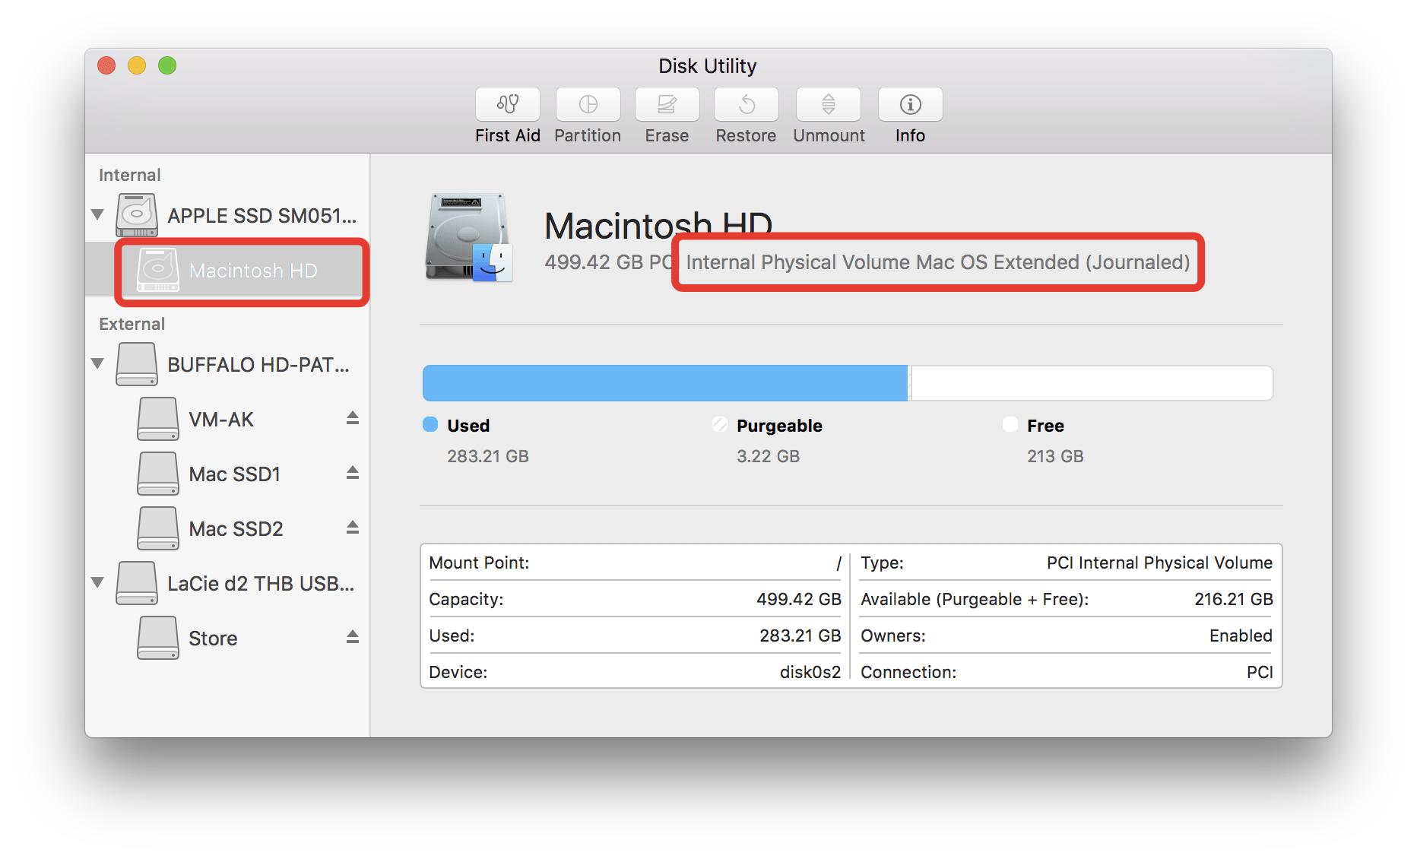Select the Mac SSD1 volume row

pos(228,474)
